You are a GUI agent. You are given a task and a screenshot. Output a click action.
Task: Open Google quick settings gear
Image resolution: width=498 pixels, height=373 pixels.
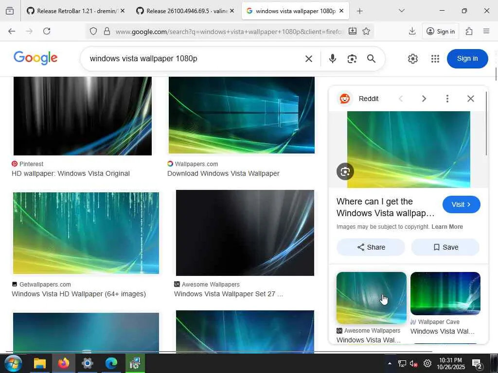[x=412, y=59]
